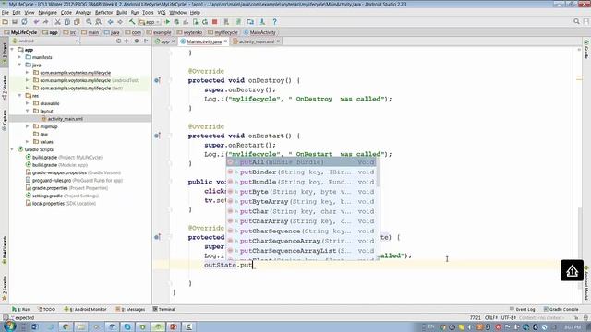Screen dimensions: 591x332
Task: Open the Refactor menu
Action: coord(103,12)
